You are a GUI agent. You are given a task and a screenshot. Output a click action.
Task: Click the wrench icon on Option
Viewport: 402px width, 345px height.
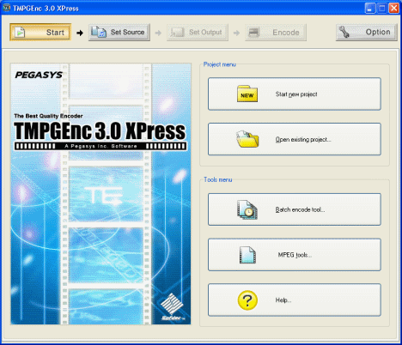pyautogui.click(x=344, y=32)
